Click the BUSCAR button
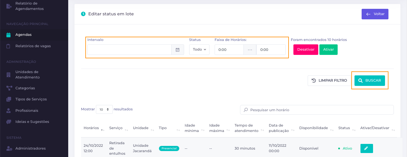The height and width of the screenshot is (157, 407). [x=370, y=80]
